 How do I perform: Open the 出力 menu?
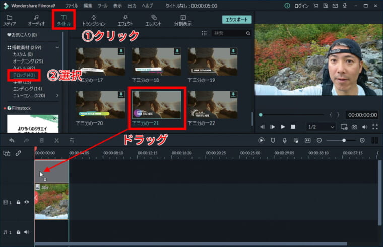pyautogui.click(x=132, y=6)
